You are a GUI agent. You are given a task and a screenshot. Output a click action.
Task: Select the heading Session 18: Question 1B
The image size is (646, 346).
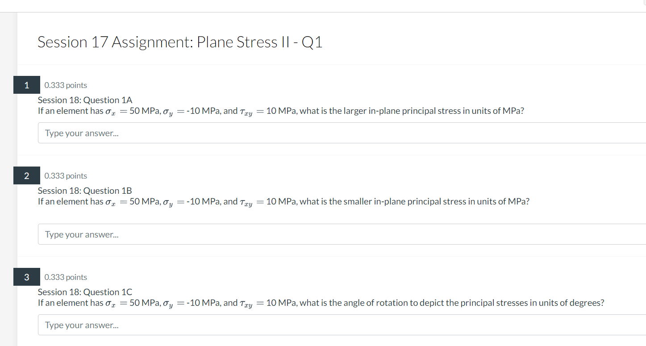click(x=85, y=191)
